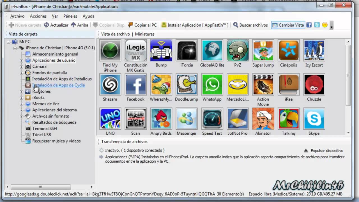Viewport: 359px width, 202px height.
Task: Select the Cinépolis app icon
Action: tap(289, 50)
